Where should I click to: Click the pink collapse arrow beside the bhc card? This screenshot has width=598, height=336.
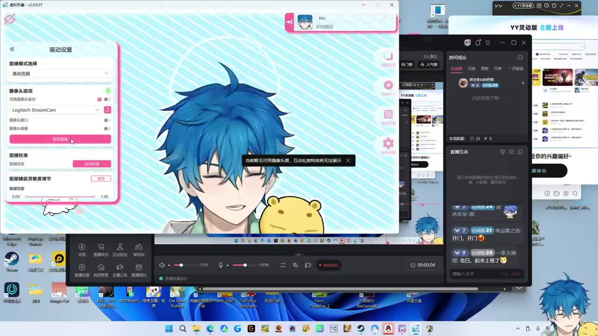289,21
